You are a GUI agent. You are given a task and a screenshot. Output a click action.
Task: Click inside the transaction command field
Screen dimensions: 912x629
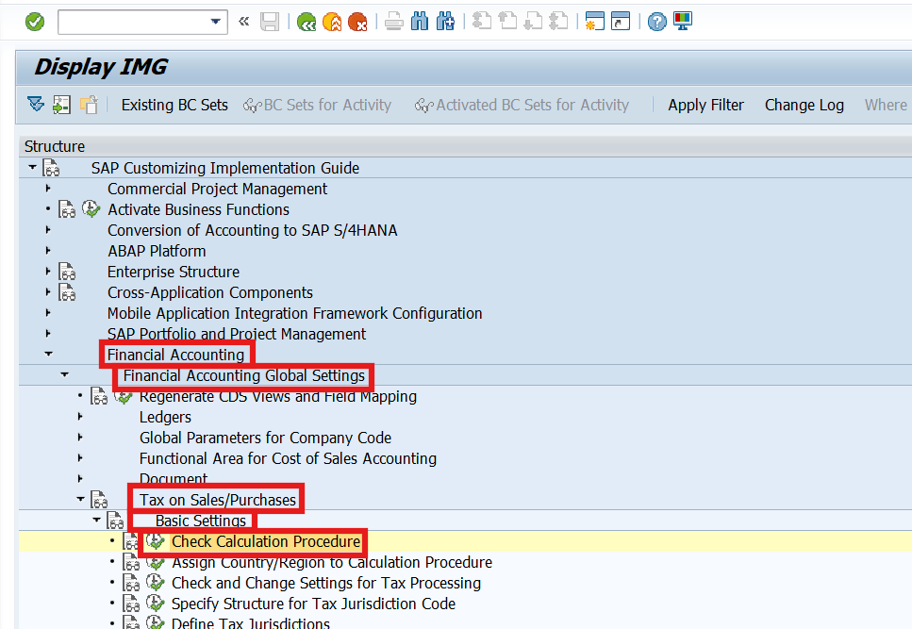[132, 21]
